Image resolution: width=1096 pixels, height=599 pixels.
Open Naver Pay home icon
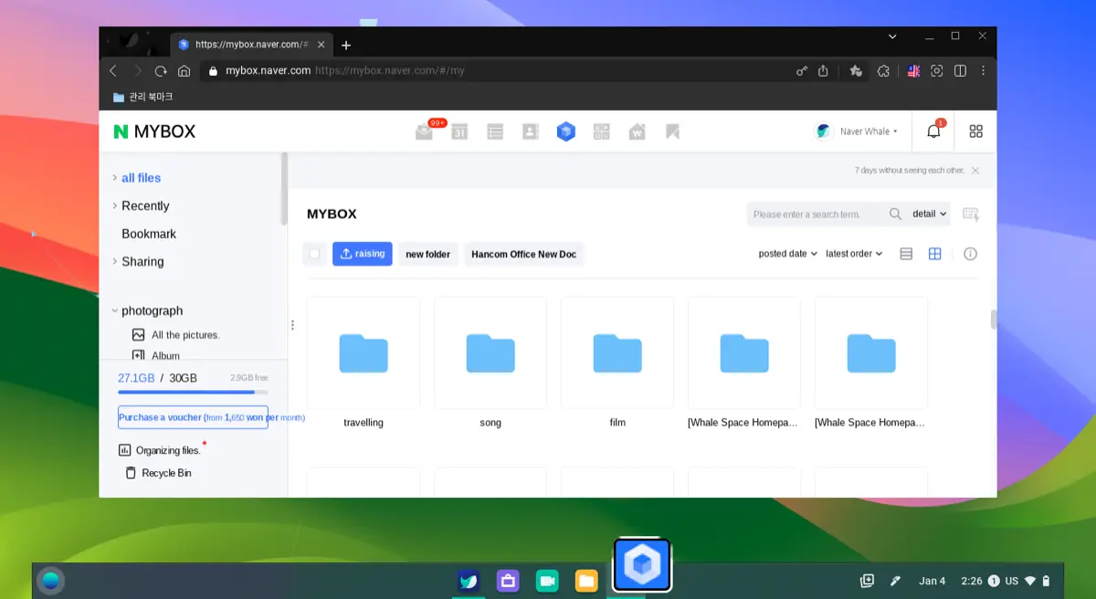click(x=637, y=131)
